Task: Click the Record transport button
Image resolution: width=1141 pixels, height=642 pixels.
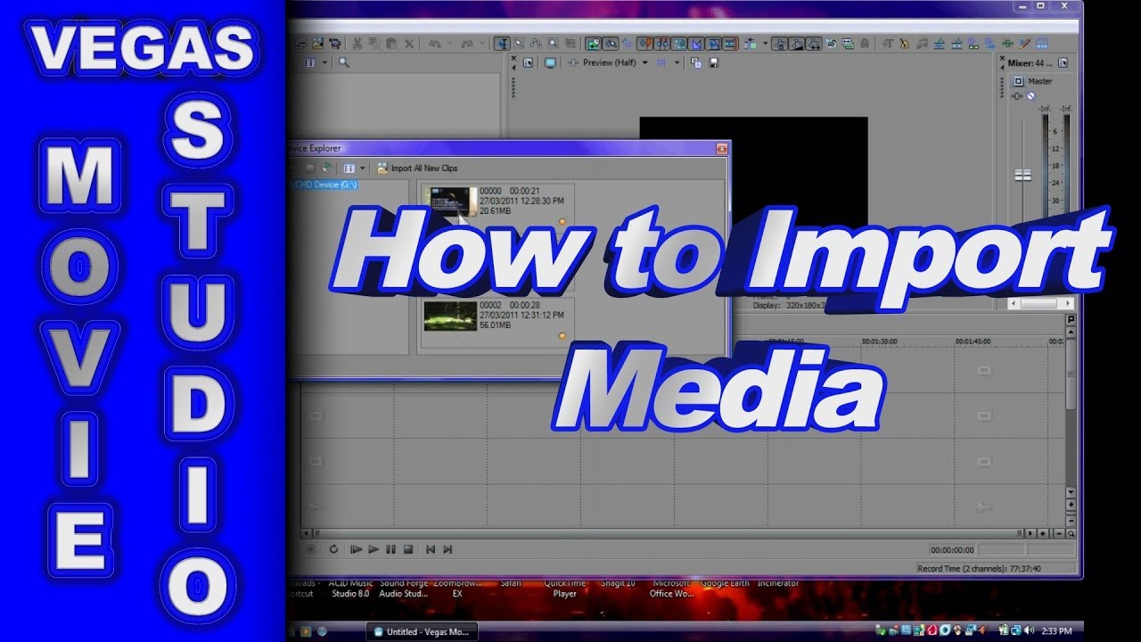Action: pyautogui.click(x=310, y=549)
